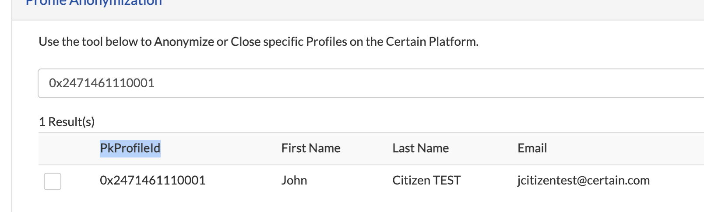The height and width of the screenshot is (212, 704).
Task: Sort results by First Name header
Action: [x=311, y=148]
